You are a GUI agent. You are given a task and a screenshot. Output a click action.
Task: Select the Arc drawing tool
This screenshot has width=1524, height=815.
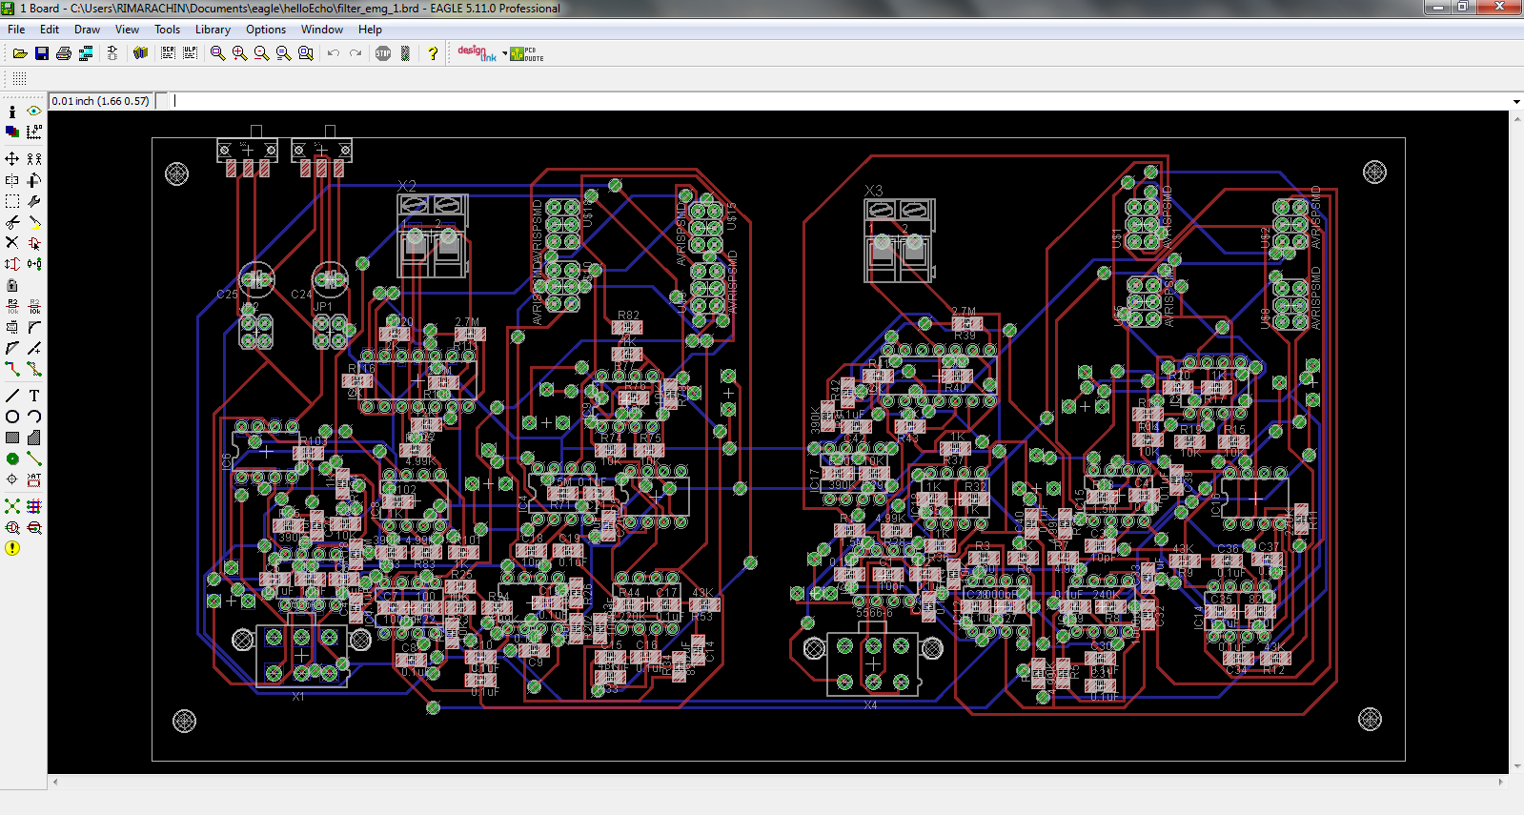point(34,417)
